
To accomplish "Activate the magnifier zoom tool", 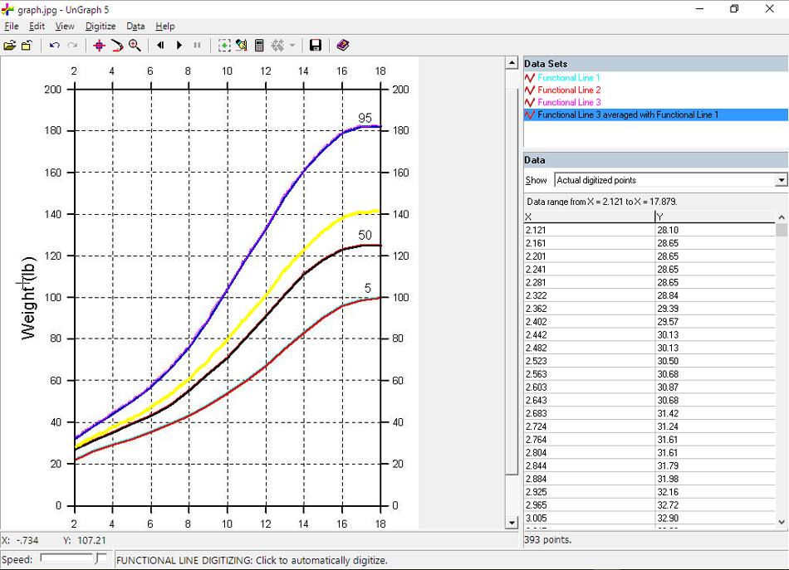I will click(x=135, y=46).
